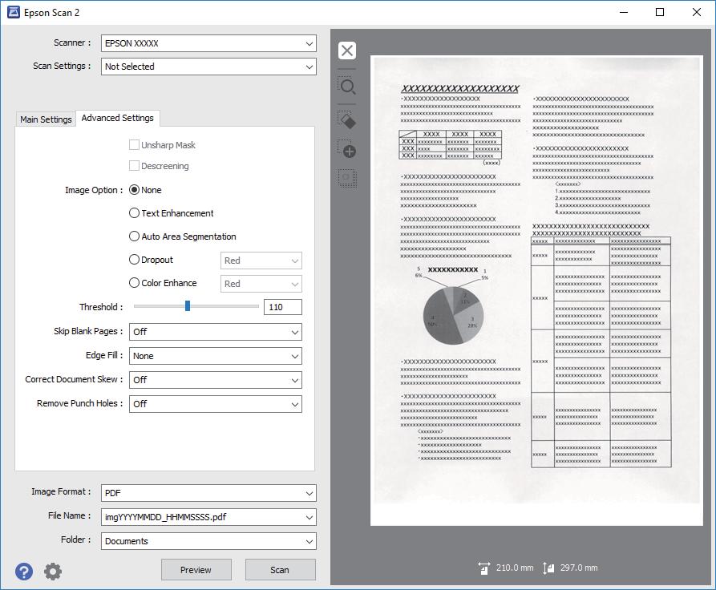This screenshot has height=590, width=716.
Task: Open the Image Format dropdown
Action: click(208, 493)
